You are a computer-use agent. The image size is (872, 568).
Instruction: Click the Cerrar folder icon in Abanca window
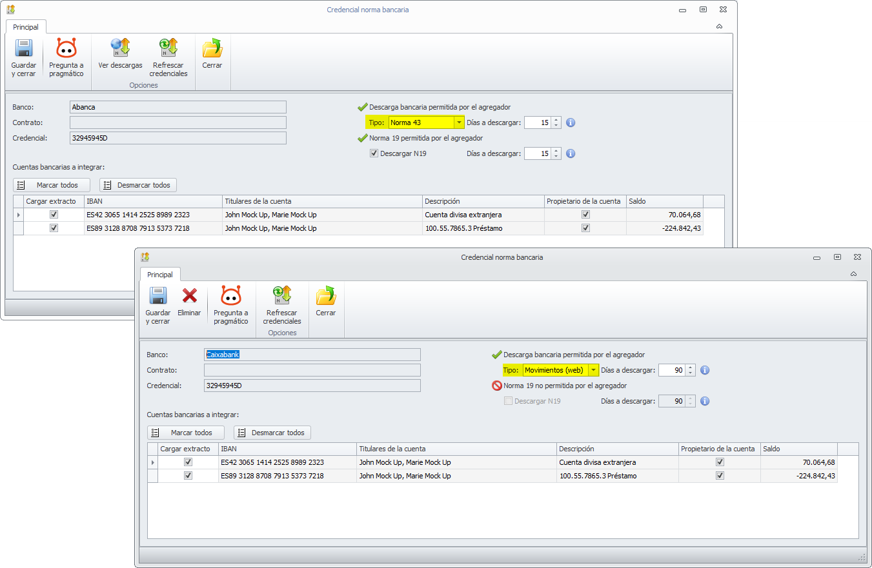[x=212, y=48]
